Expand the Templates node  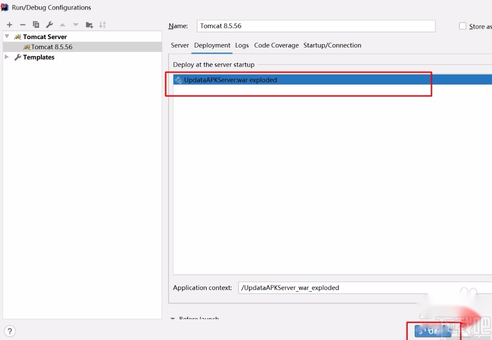tap(6, 57)
